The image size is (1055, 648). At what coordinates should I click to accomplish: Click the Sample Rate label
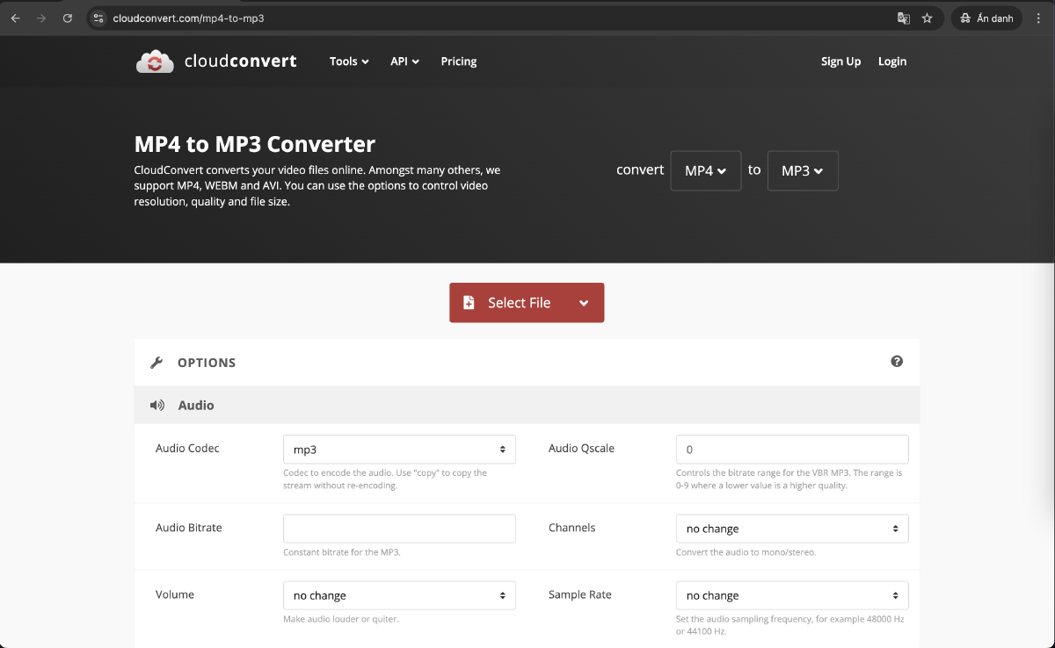coord(579,594)
